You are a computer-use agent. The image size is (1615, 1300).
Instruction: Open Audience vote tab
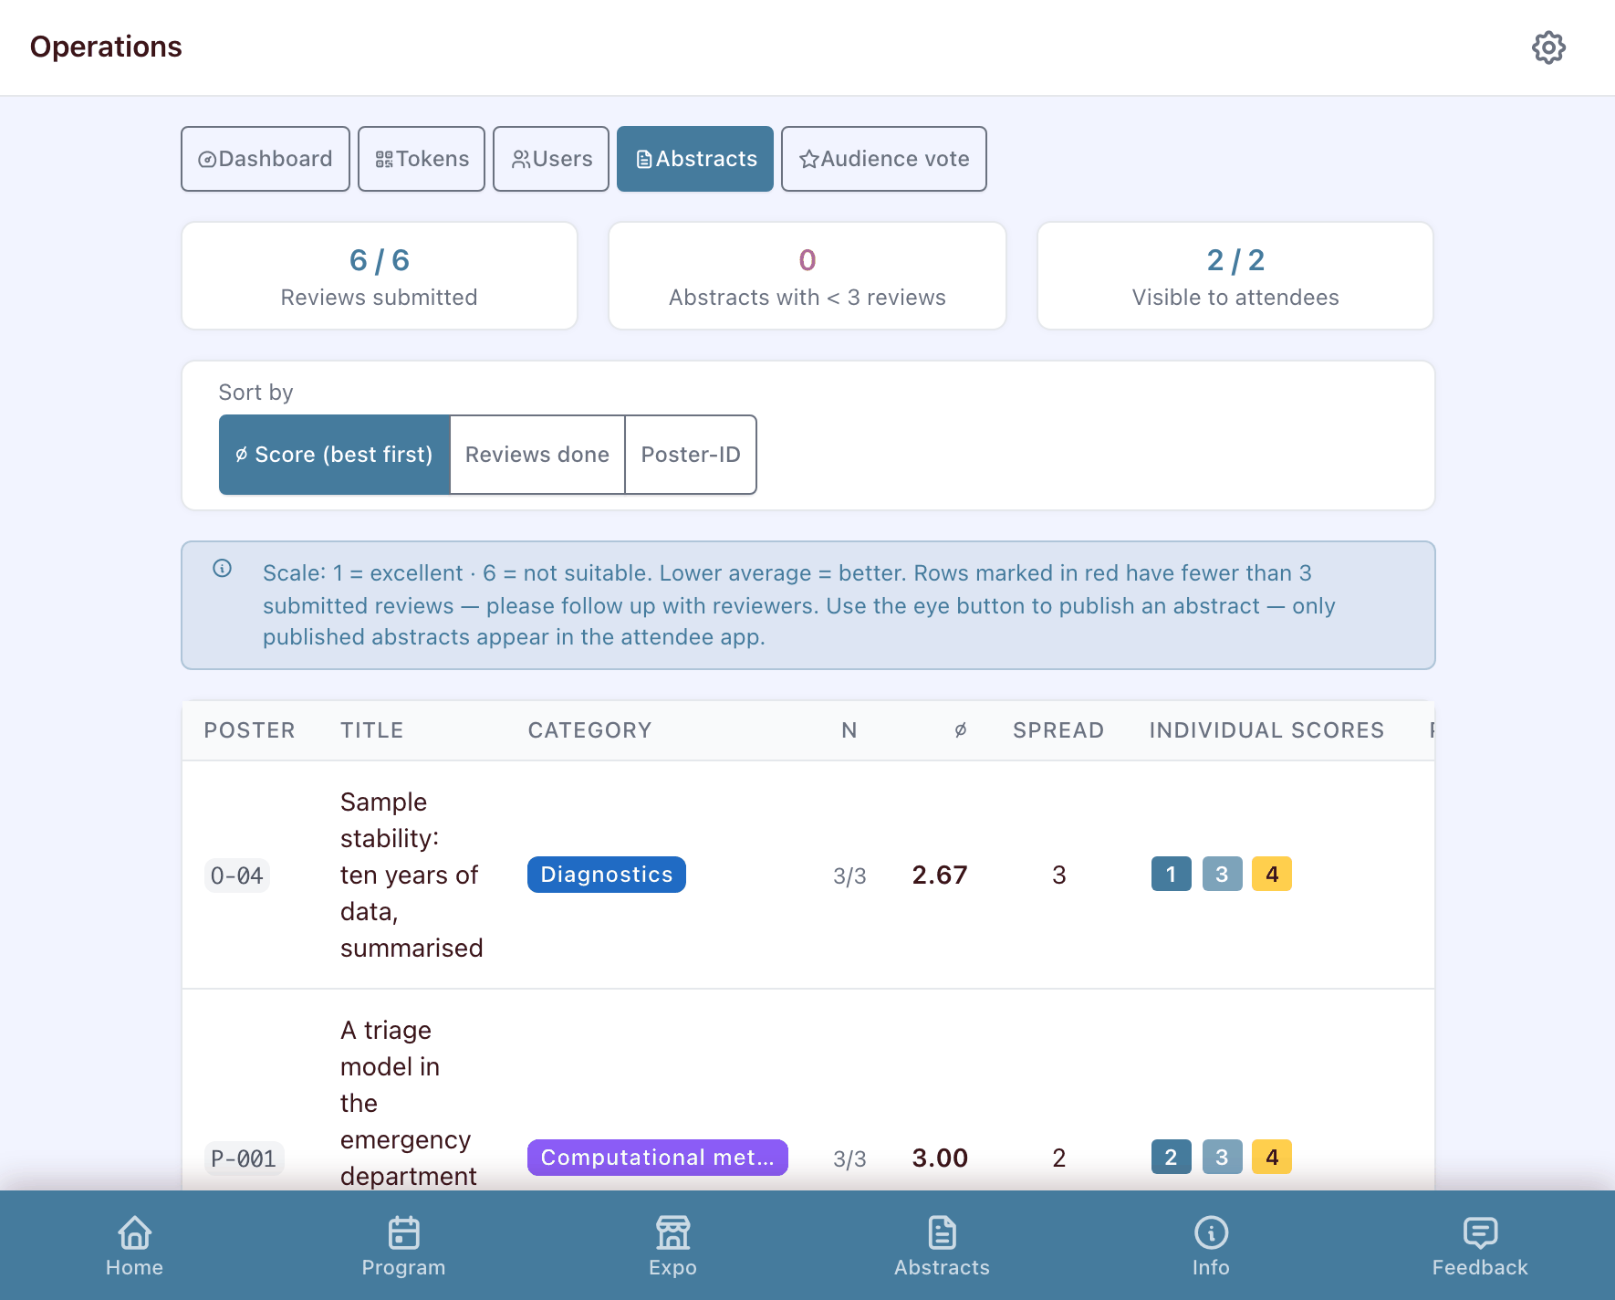point(884,159)
